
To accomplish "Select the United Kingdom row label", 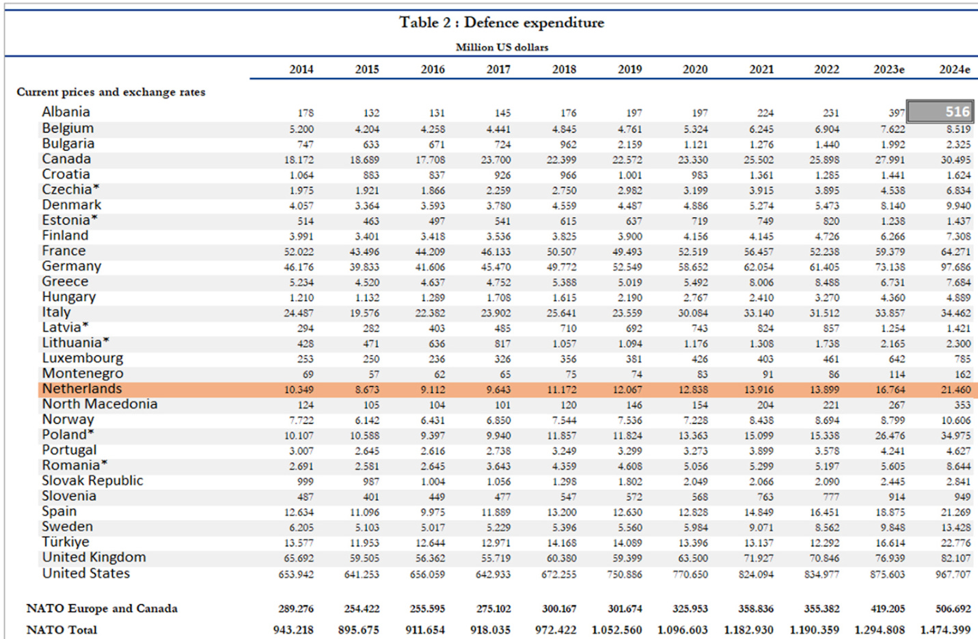I will (x=94, y=558).
